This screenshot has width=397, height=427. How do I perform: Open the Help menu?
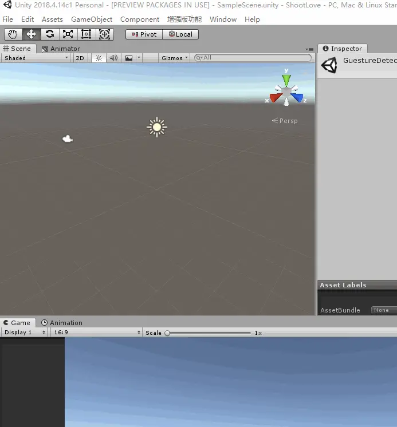tap(252, 19)
